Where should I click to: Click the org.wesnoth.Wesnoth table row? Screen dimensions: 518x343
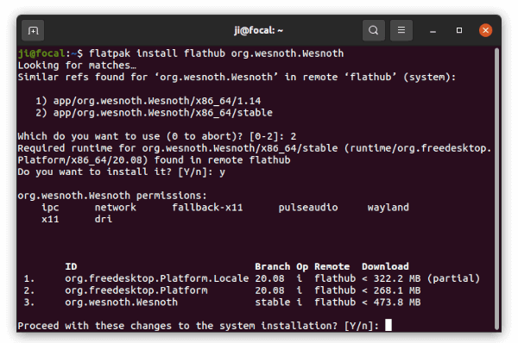(222, 302)
